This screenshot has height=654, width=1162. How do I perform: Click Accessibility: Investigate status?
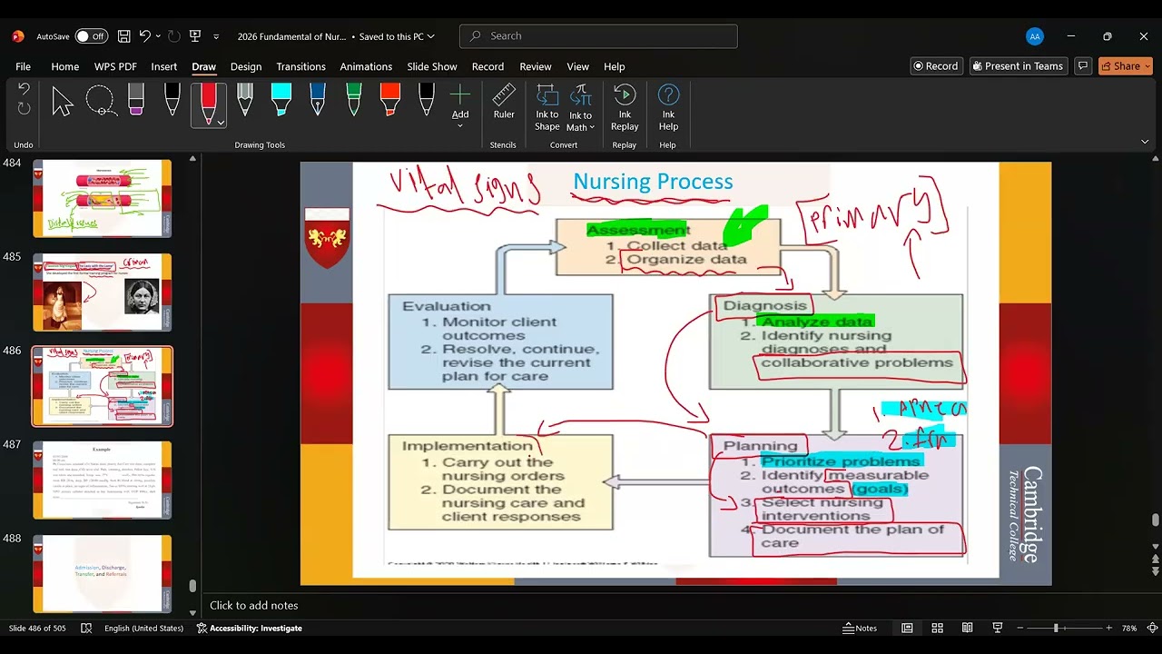coord(250,629)
